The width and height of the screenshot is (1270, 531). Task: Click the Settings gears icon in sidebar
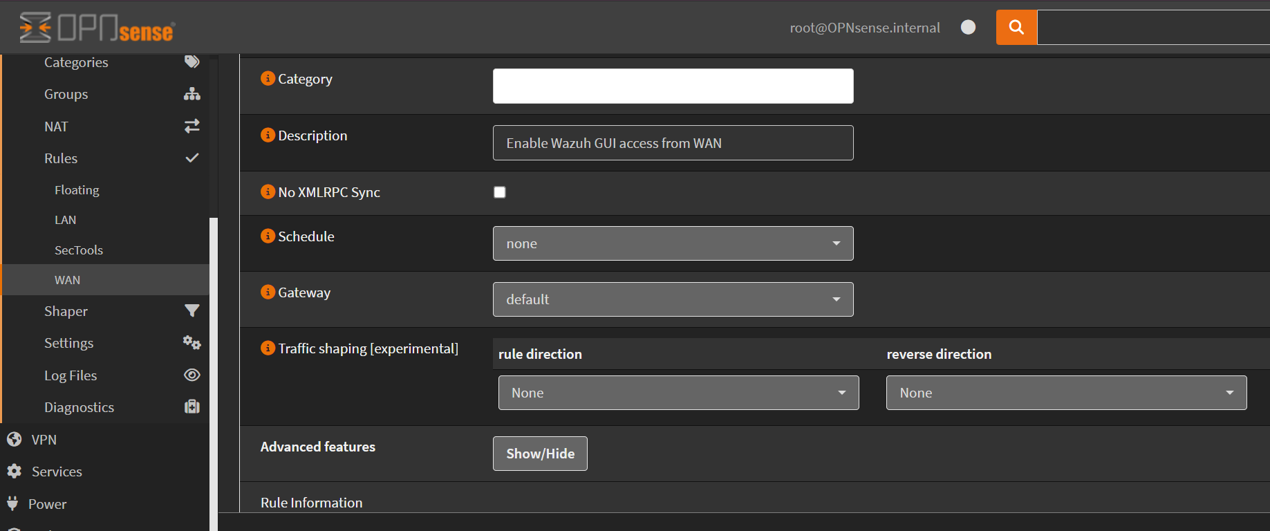pyautogui.click(x=192, y=342)
